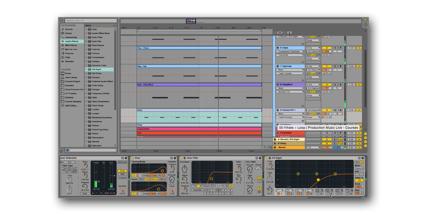Enable the Auto release button in the compressor
Image resolution: width=433 pixels, height=215 pixels.
[85, 194]
